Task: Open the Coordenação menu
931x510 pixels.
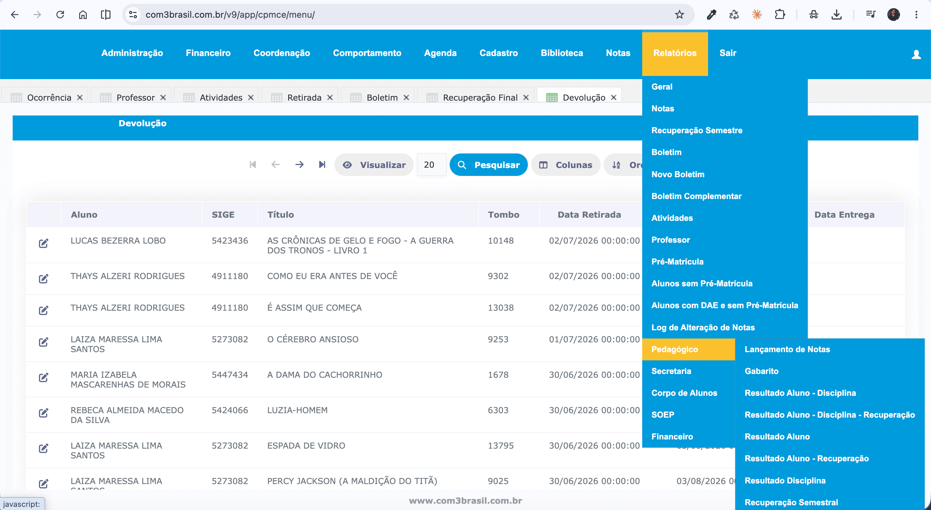Action: click(x=282, y=53)
